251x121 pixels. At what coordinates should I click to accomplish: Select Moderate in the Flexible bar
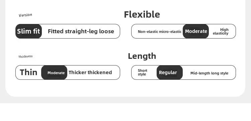[196, 31]
